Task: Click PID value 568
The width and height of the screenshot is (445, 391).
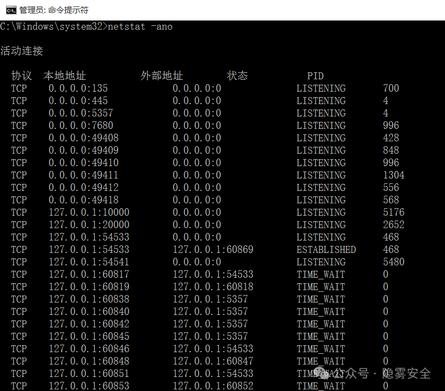Action: click(x=391, y=200)
